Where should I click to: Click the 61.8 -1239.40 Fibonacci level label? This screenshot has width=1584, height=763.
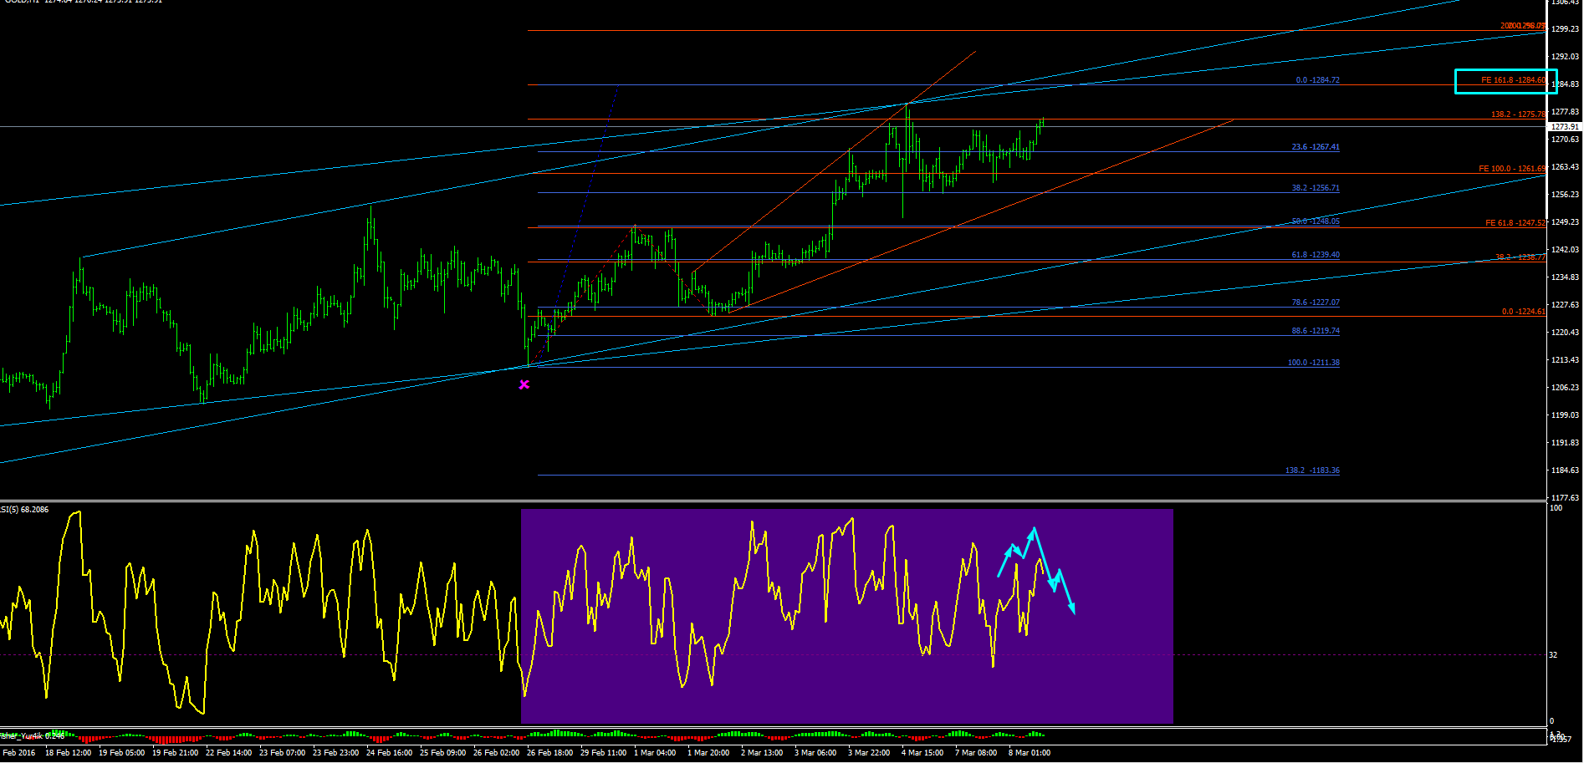pyautogui.click(x=1315, y=255)
